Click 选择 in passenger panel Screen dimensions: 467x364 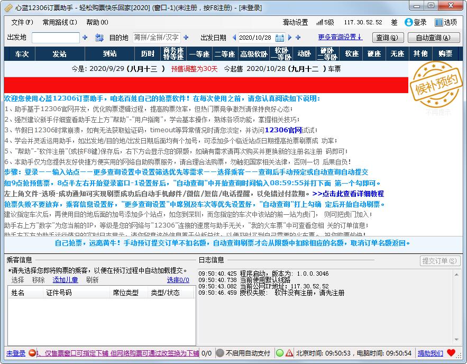click(x=17, y=280)
